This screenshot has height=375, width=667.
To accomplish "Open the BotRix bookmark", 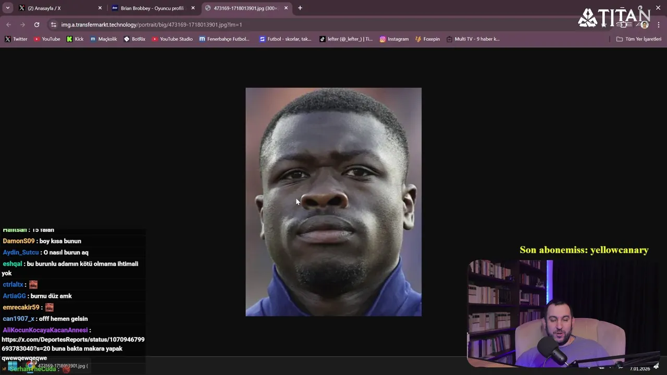I will [x=134, y=39].
